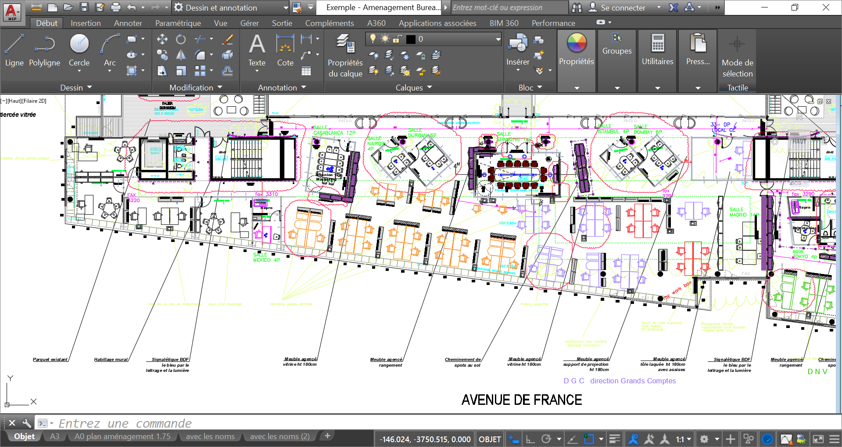The height and width of the screenshot is (447, 842).
Task: Toggle layer on/off lightbulb
Action: (x=373, y=39)
